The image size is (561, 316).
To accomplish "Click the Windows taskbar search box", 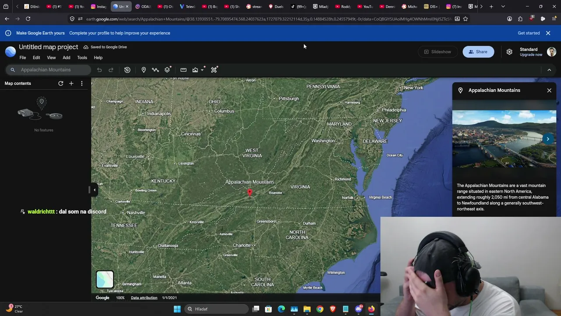I will (217, 309).
